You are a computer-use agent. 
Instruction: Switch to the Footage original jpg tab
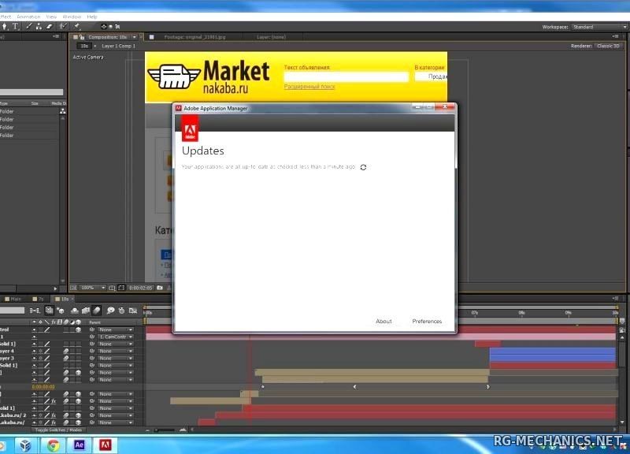point(195,37)
